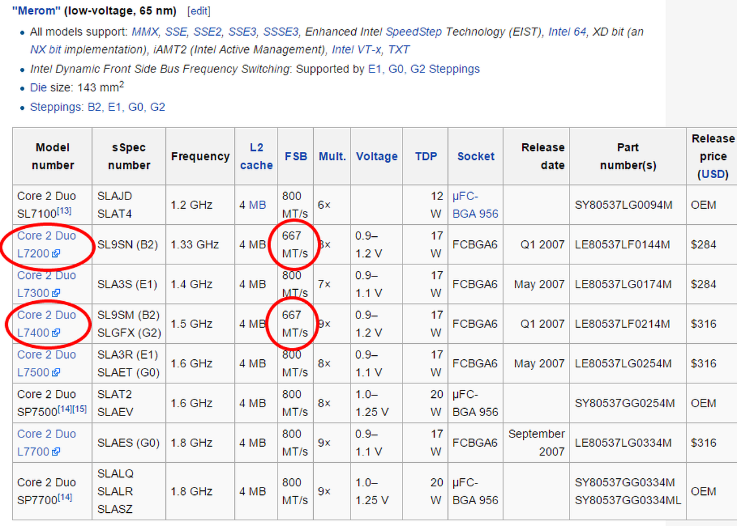The height and width of the screenshot is (526, 737).
Task: Select the '$284' price in the L7200 row
Action: 704,244
